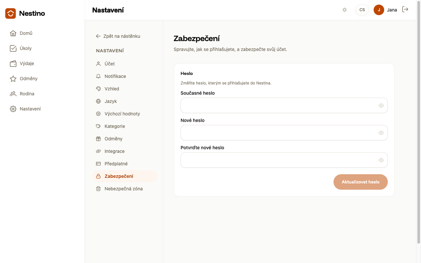Open the Úkoly checkbox icon in sidebar
This screenshot has width=421, height=263.
click(13, 48)
